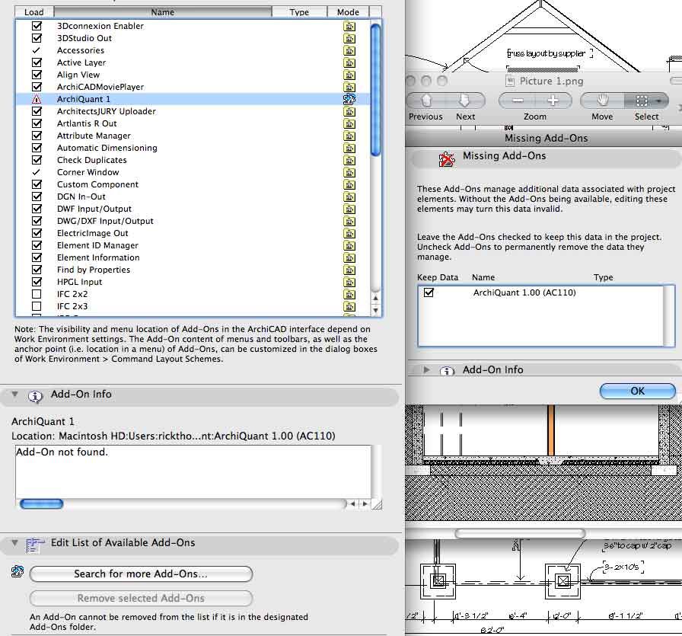Click the mode icon for Check Duplicates
Screen dimensions: 682x636
(349, 160)
